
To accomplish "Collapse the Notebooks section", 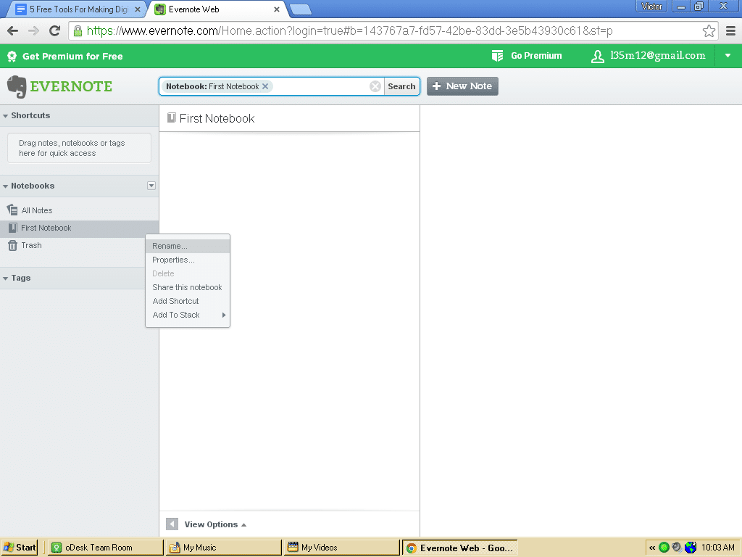I will coord(6,186).
